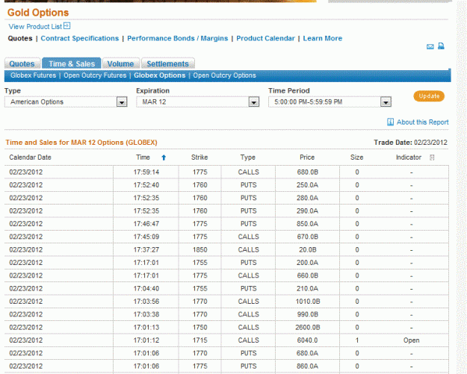Viewport: 467px width, 374px height.
Task: Click the 680.0B price cell
Action: coord(307,172)
